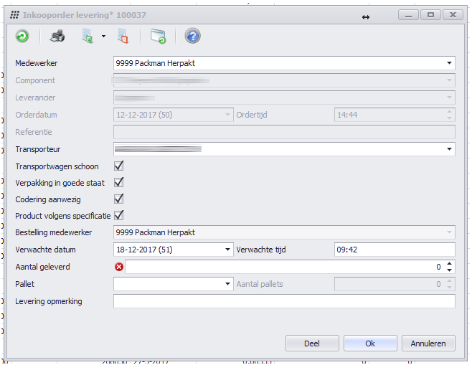Disable Codering aanwezig checkbox
The image size is (472, 365).
119,199
